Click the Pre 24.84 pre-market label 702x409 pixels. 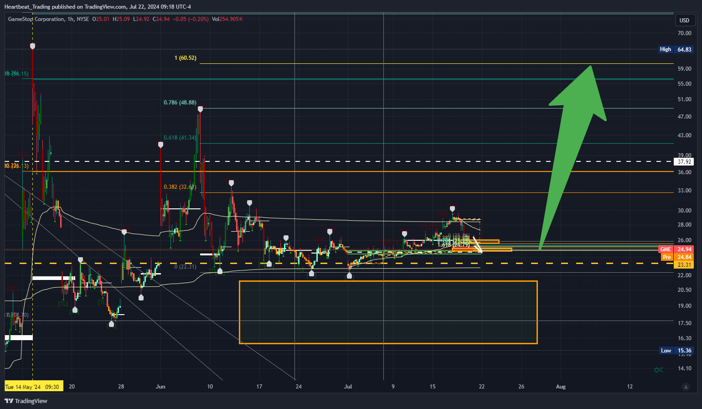click(677, 257)
